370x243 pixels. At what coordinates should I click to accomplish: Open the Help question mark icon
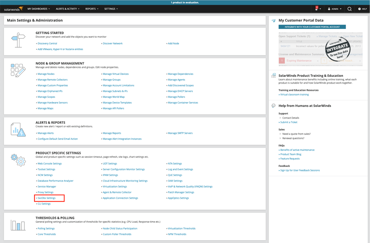(x=360, y=9)
